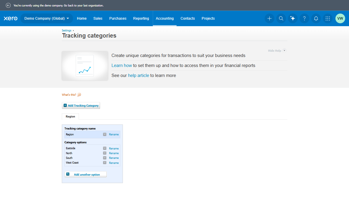Select the Tracking categories page heading
Image resolution: width=349 pixels, height=222 pixels.
pos(89,36)
